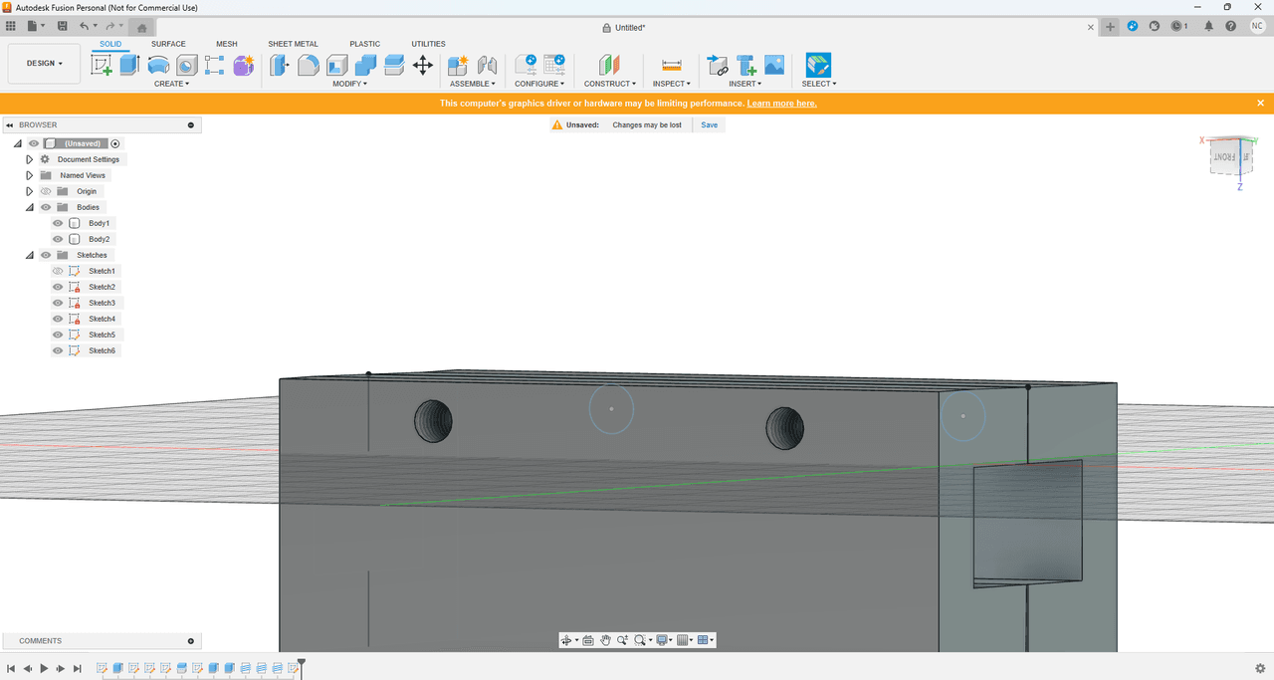Switch to the SURFACE tab
This screenshot has height=680, width=1274.
point(168,44)
